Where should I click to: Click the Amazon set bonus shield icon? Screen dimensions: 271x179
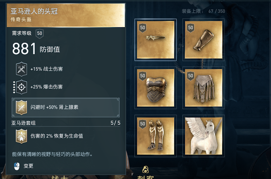click(x=21, y=136)
